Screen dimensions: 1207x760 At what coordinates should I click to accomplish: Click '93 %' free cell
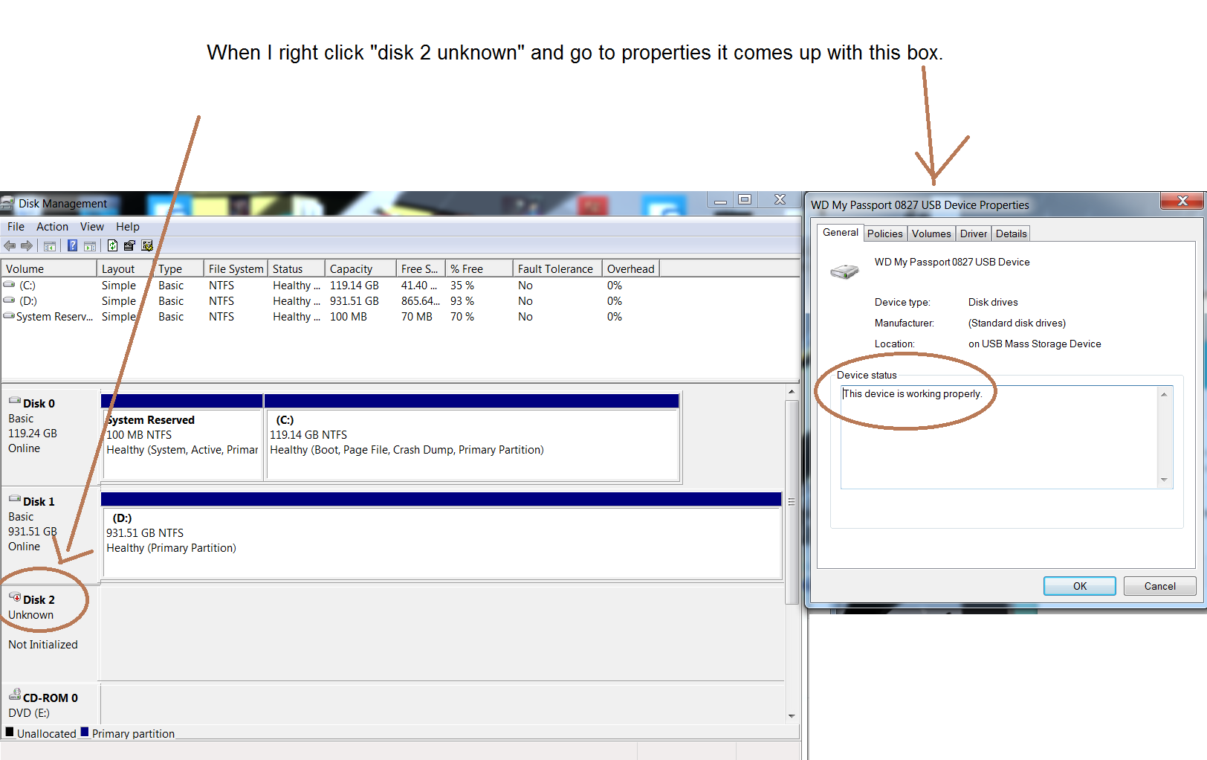(462, 300)
